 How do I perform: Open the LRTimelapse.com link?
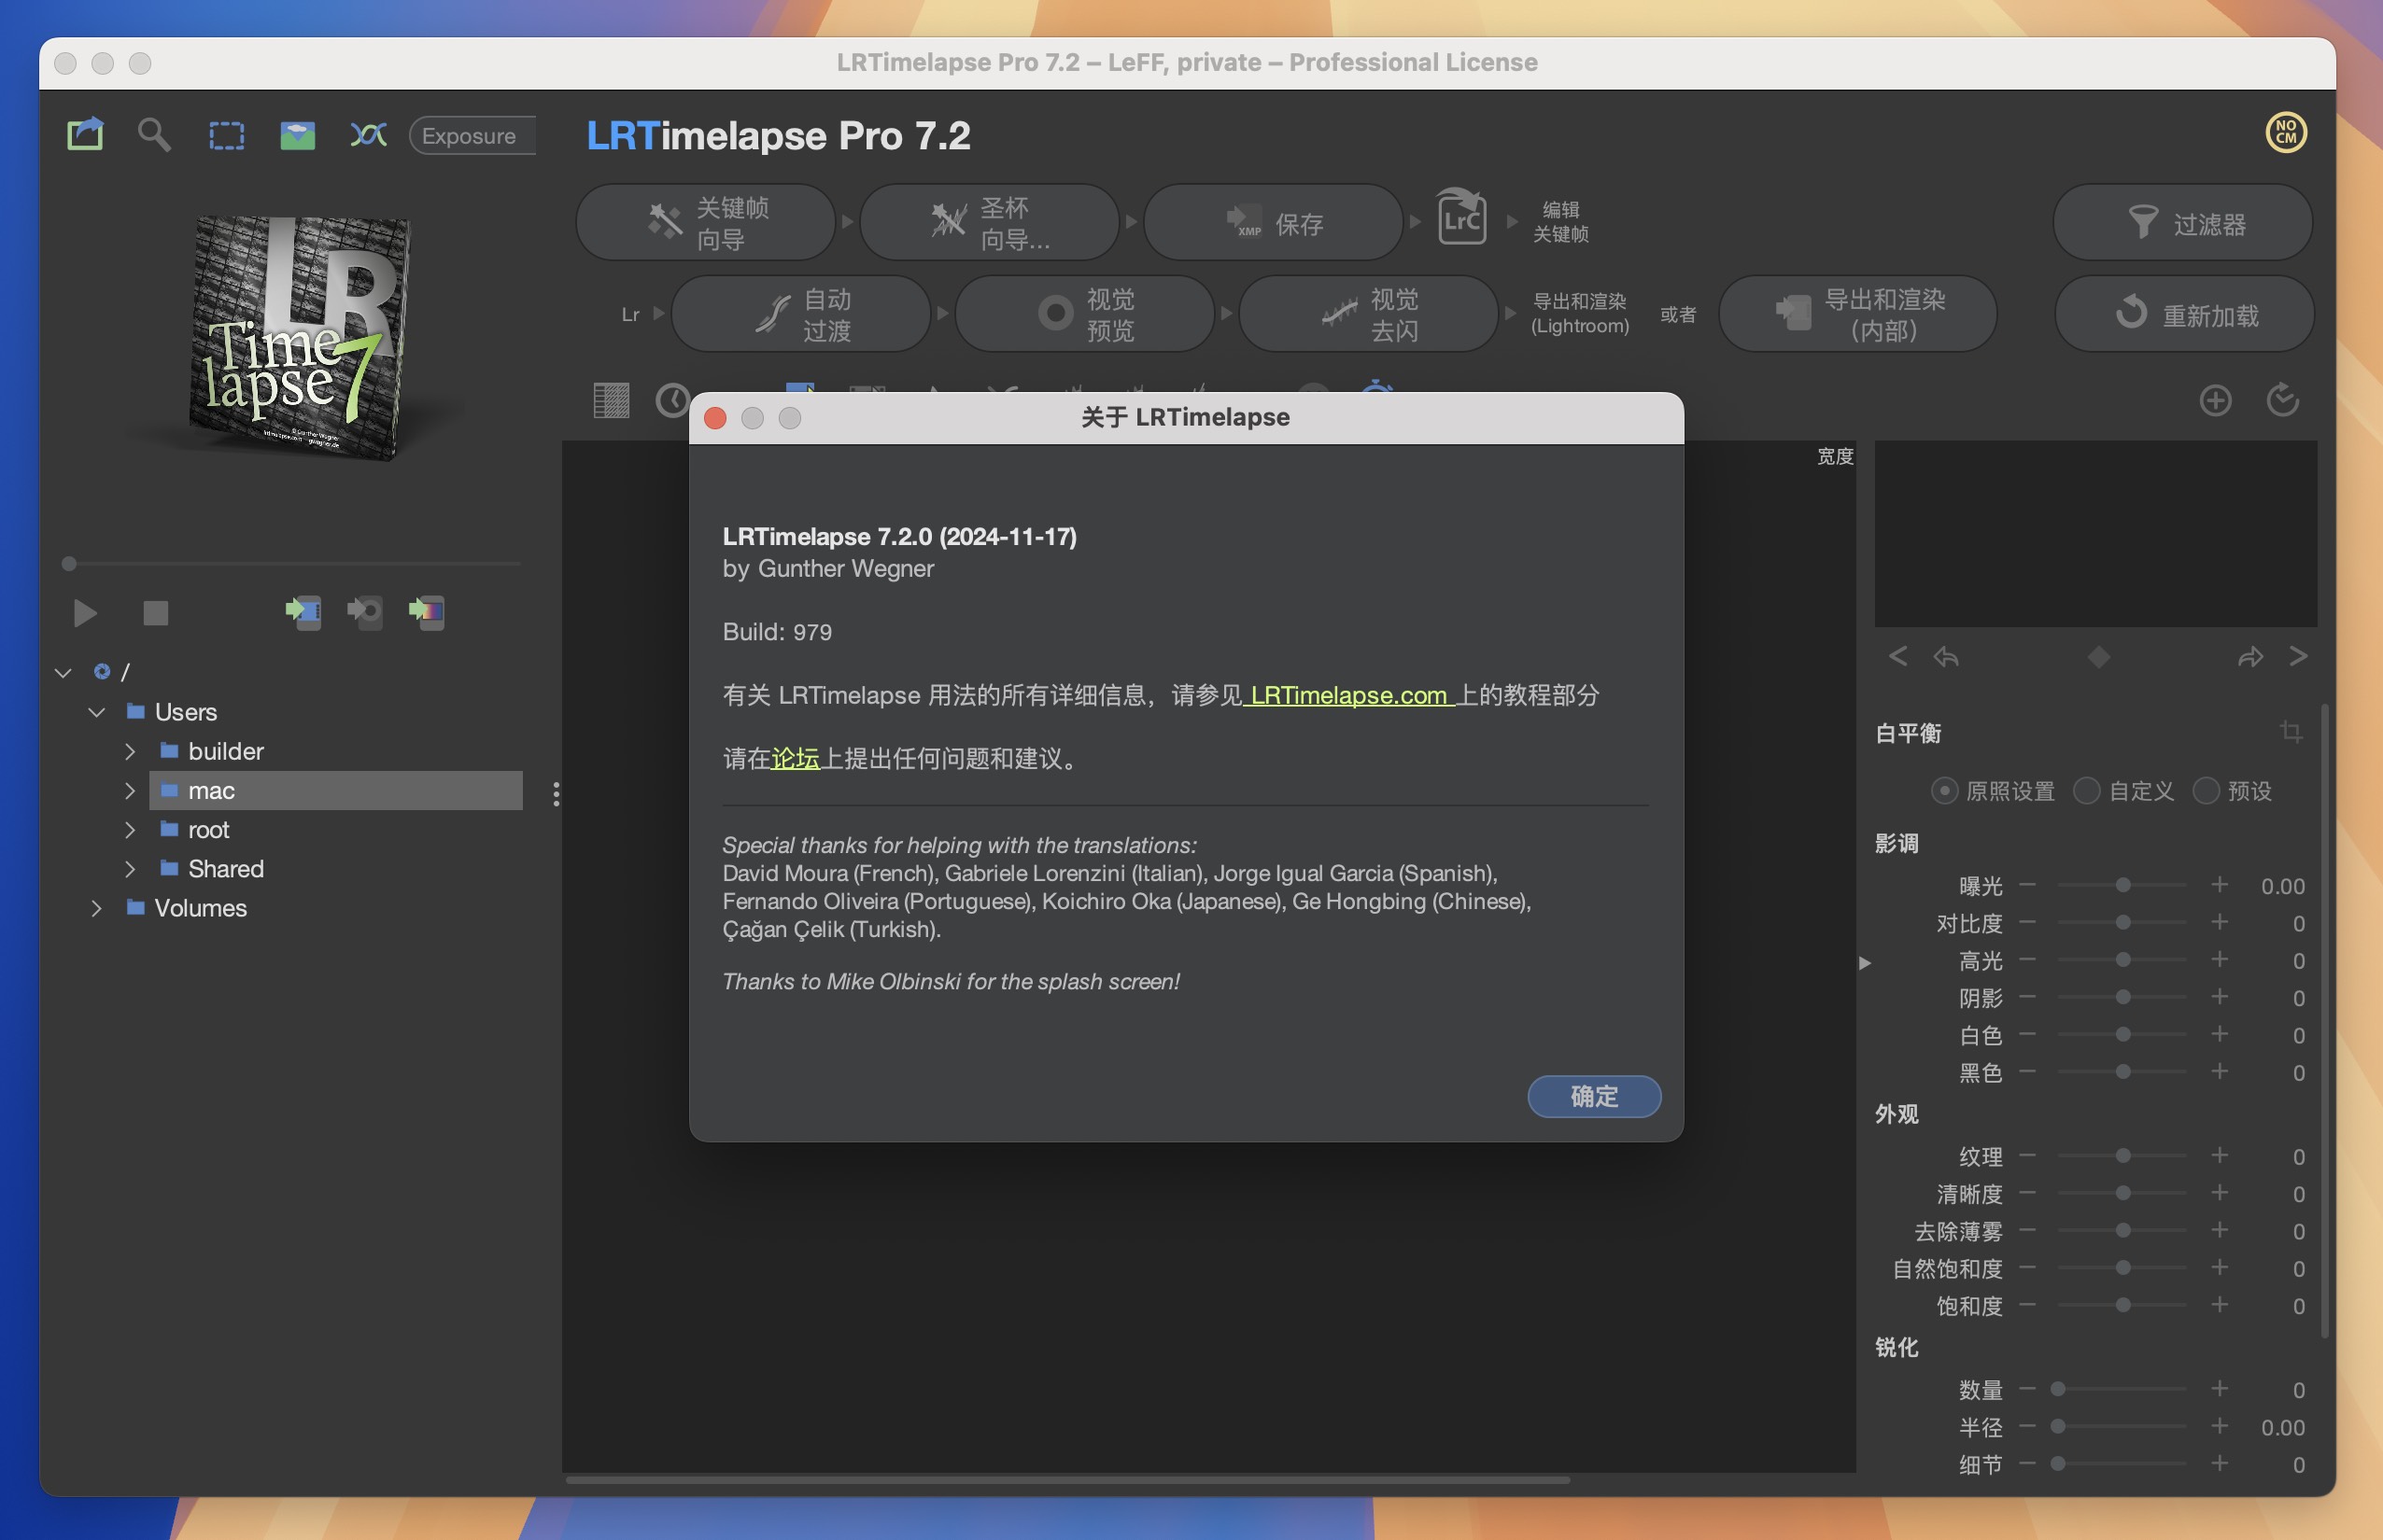tap(1348, 695)
